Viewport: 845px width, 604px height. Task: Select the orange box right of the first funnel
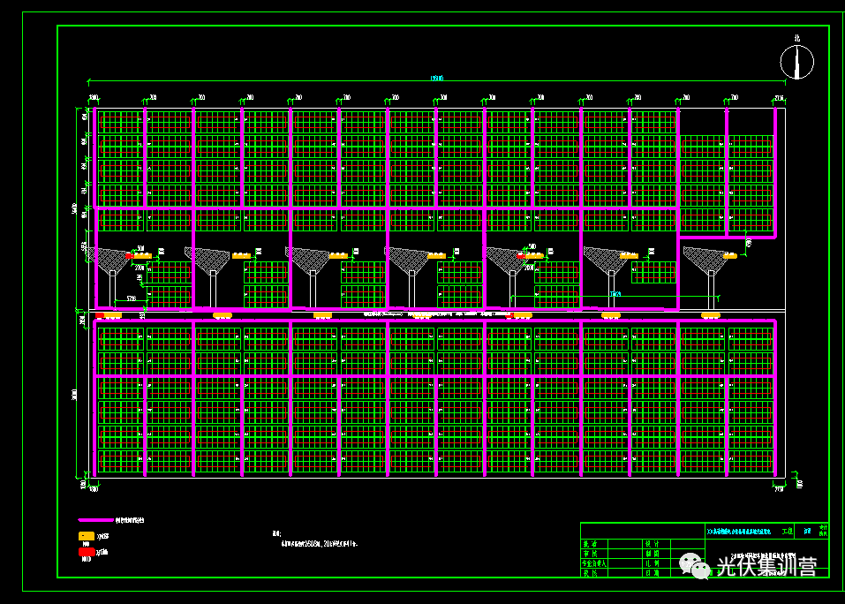click(x=142, y=256)
